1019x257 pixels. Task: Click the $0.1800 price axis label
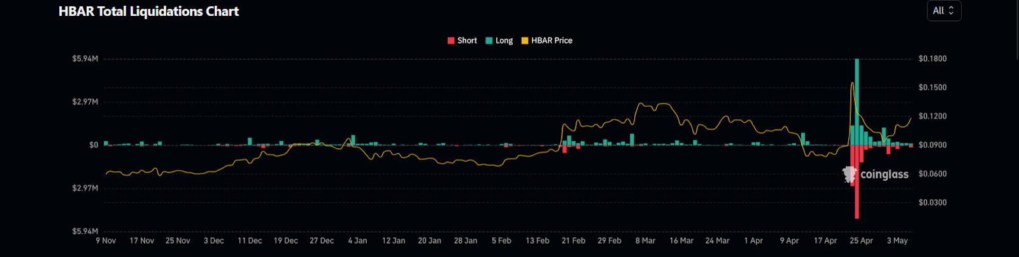tap(932, 59)
